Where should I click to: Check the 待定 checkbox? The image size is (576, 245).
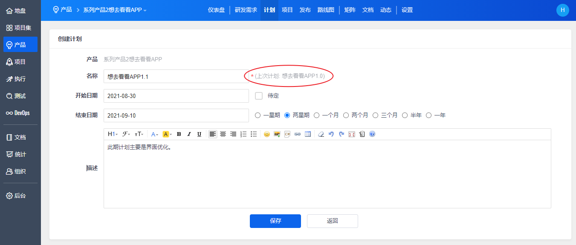(258, 96)
